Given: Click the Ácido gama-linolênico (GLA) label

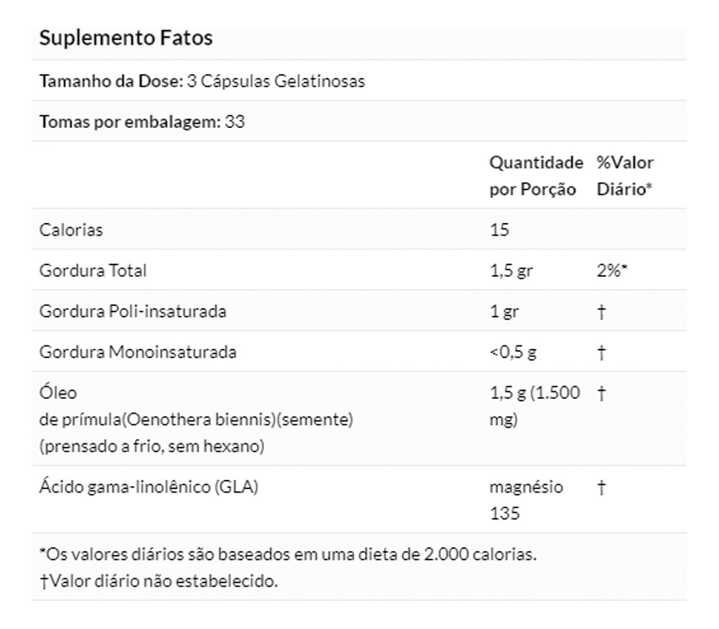Looking at the screenshot, I should [x=148, y=488].
